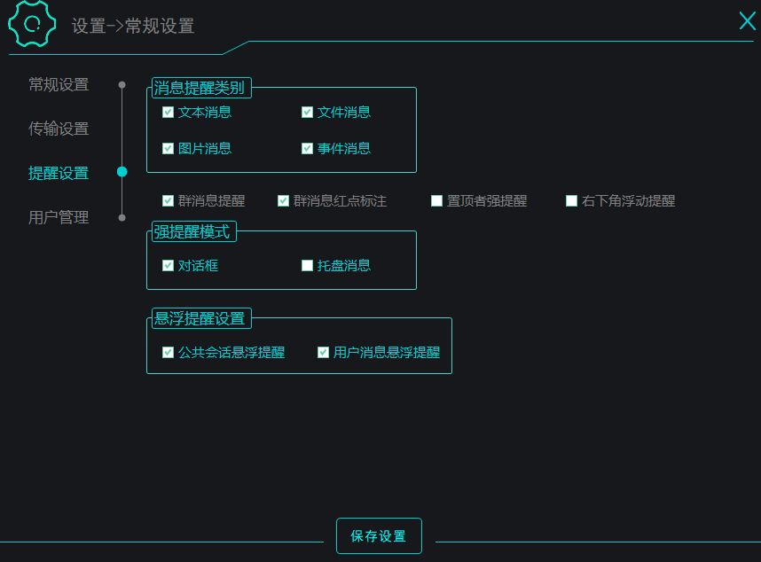Toggle 事件消息 checkbox
The image size is (761, 562).
click(307, 148)
